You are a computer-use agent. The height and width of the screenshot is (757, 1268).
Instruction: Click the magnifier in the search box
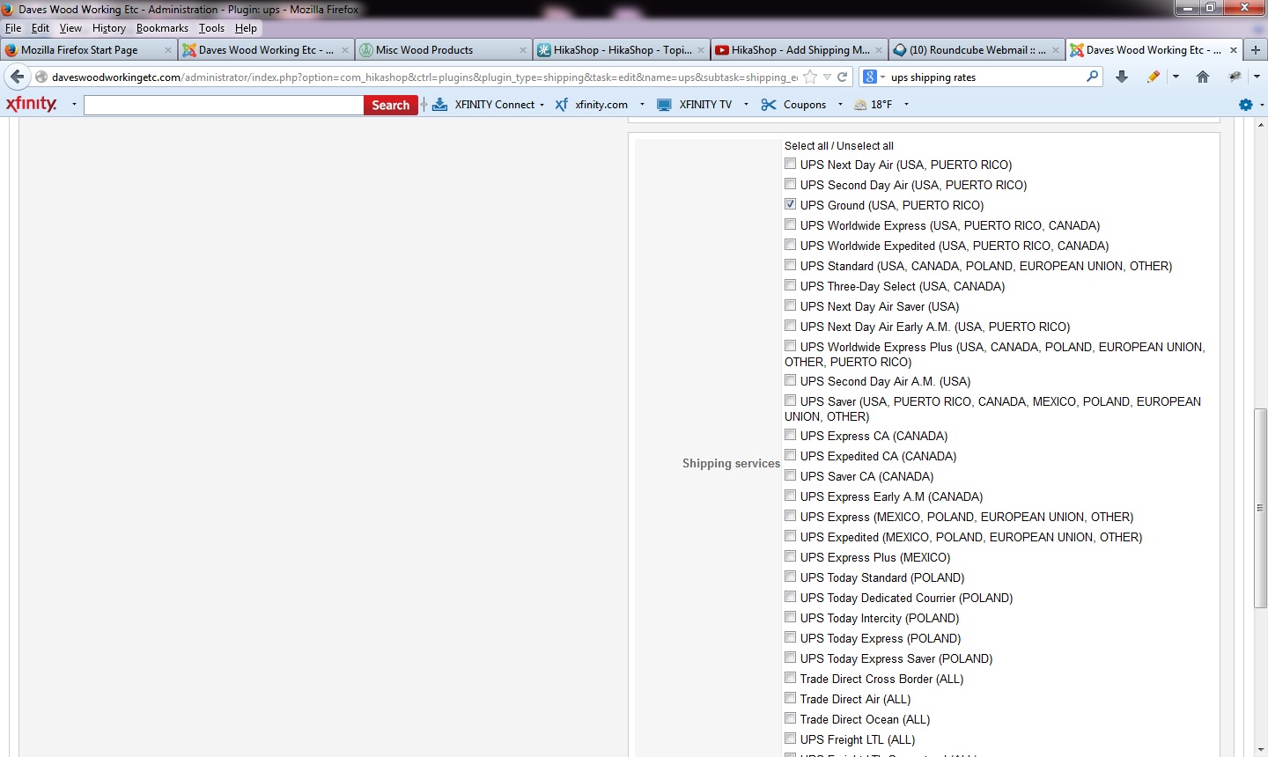[x=1093, y=77]
